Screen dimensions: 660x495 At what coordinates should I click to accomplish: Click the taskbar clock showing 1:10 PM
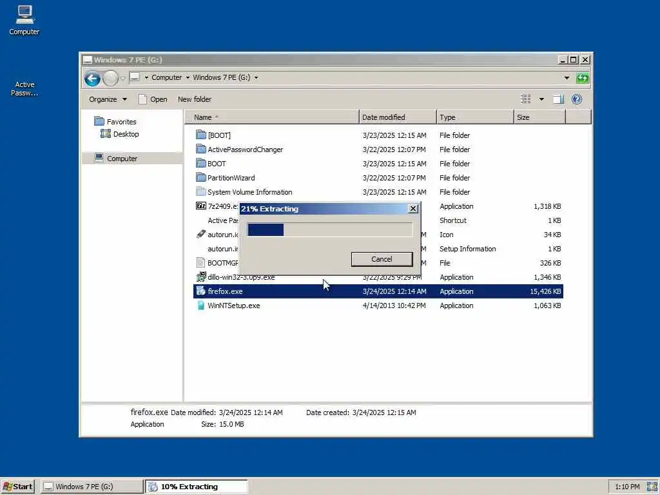pyautogui.click(x=627, y=487)
